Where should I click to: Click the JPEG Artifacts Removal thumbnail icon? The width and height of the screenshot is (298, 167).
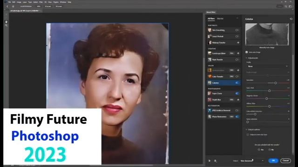click(x=210, y=110)
